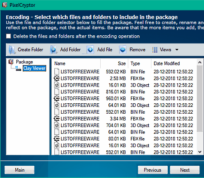This screenshot has height=178, width=204.
Task: Click the file icon of the 816.01 KB BIN file
Action: 57,91
